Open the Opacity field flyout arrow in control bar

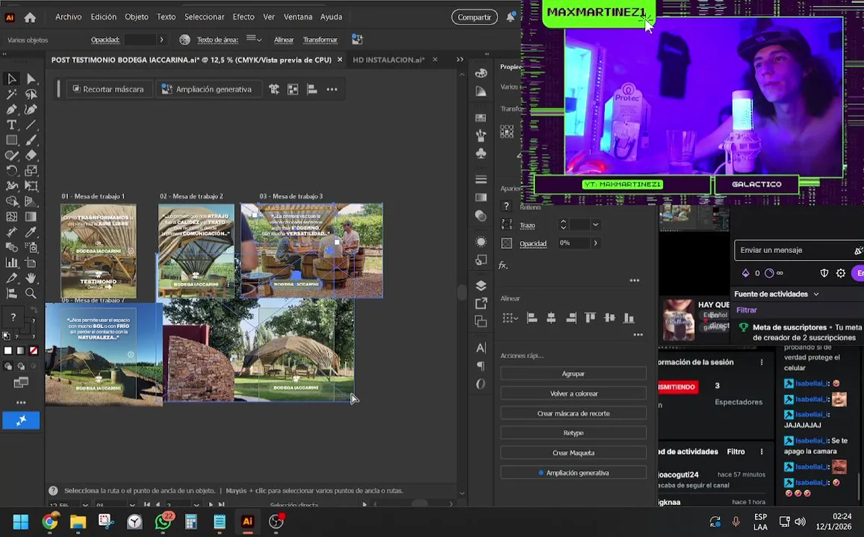pos(161,40)
